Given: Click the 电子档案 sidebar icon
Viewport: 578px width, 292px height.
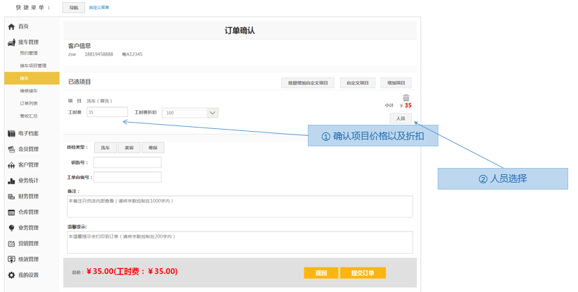Looking at the screenshot, I should [x=11, y=134].
